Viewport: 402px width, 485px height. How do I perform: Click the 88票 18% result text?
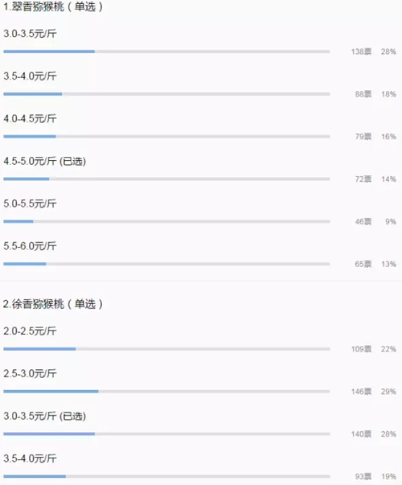(375, 94)
